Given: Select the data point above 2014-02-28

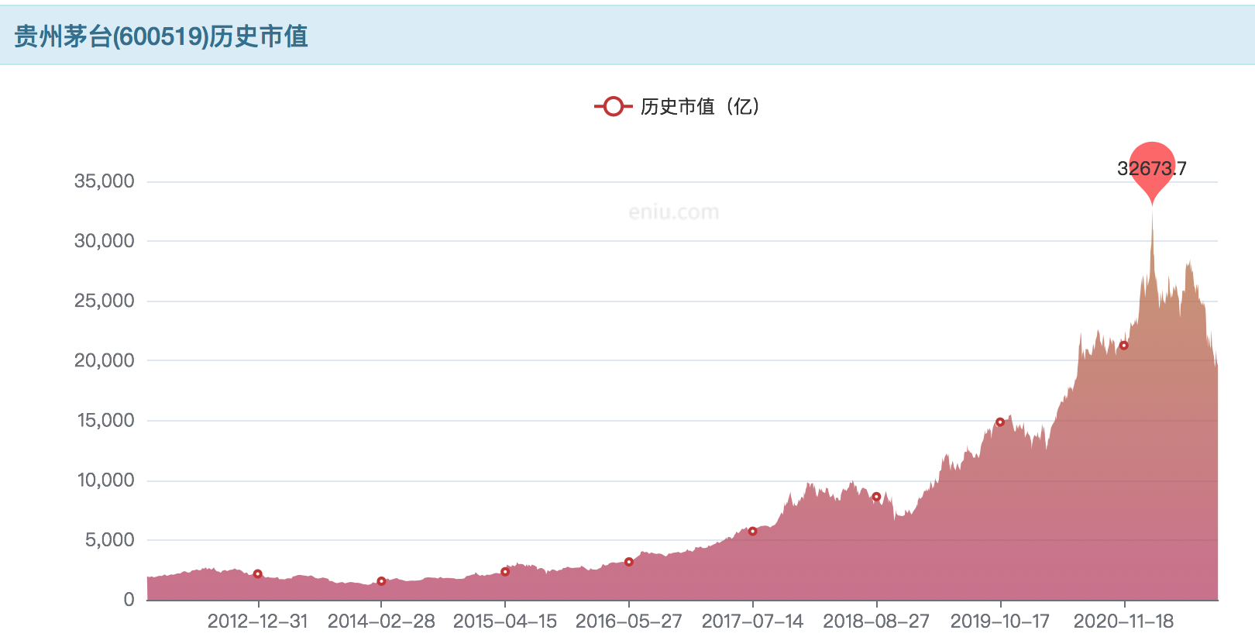Looking at the screenshot, I should click(381, 581).
